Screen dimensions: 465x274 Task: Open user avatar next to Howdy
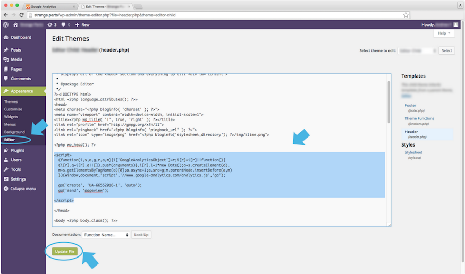[455, 24]
